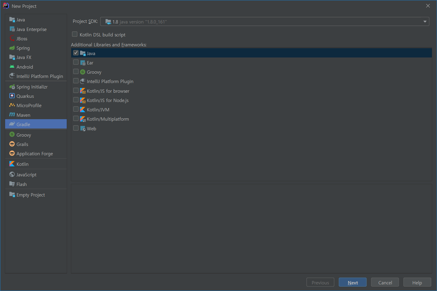Uncheck the Java framework checkbox
This screenshot has width=437, height=291.
pos(76,53)
